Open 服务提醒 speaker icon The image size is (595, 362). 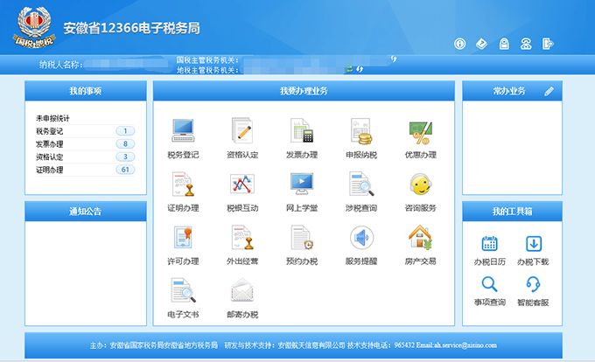360,237
